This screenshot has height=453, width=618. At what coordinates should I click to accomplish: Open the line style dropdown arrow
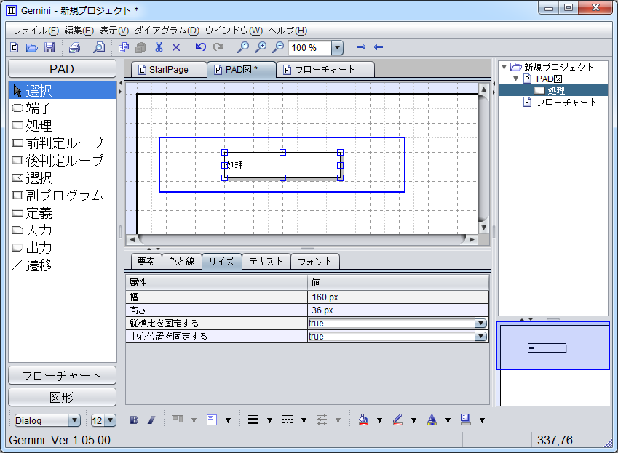[304, 421]
